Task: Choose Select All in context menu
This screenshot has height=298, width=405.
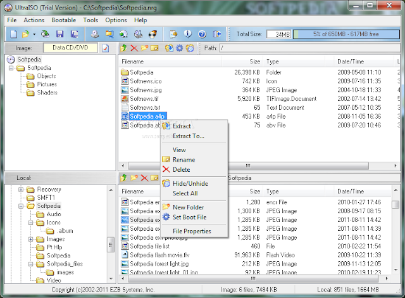Action: [x=194, y=193]
